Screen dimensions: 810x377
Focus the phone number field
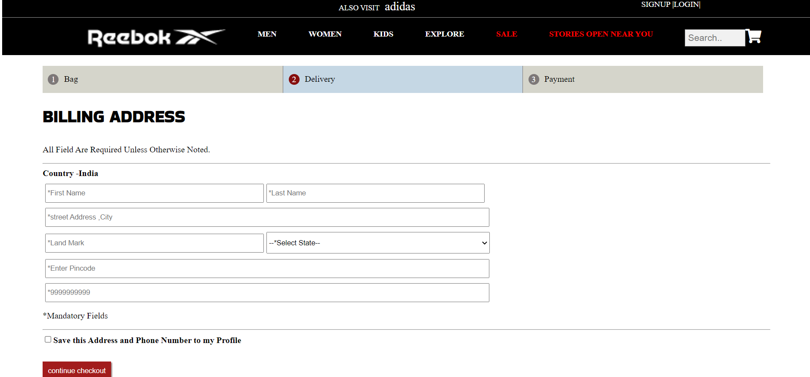pyautogui.click(x=267, y=293)
